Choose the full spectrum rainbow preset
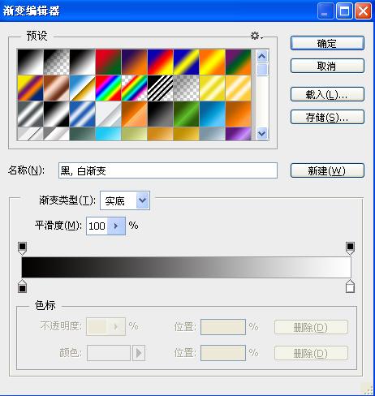375x396 pixels. click(x=109, y=88)
